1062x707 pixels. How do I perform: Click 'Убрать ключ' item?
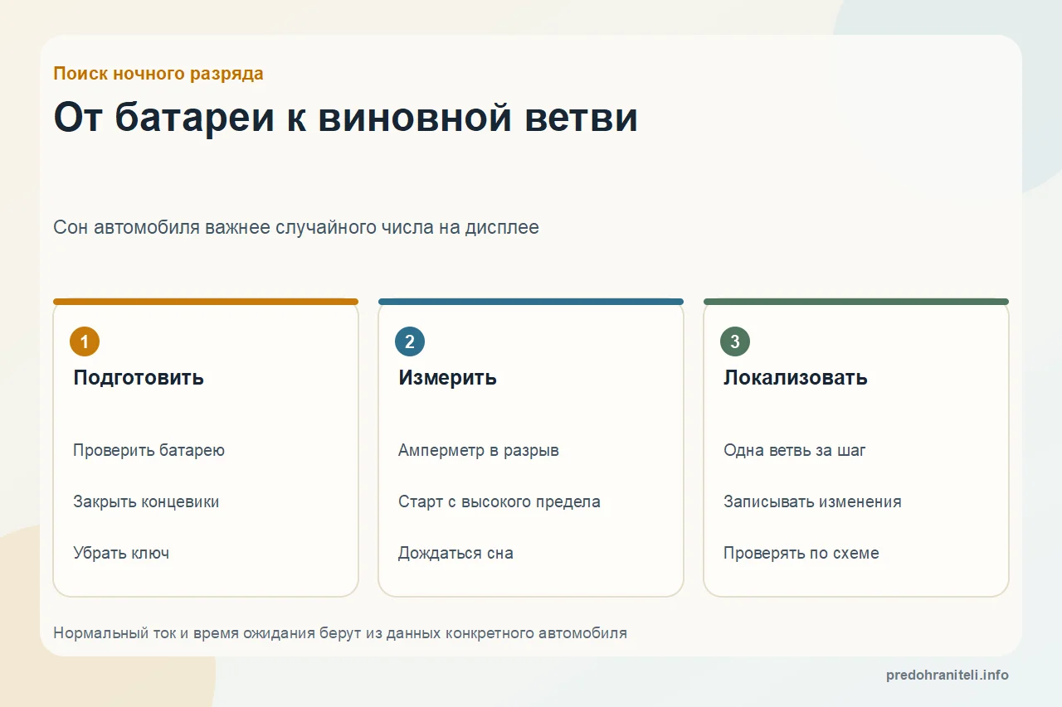click(121, 553)
